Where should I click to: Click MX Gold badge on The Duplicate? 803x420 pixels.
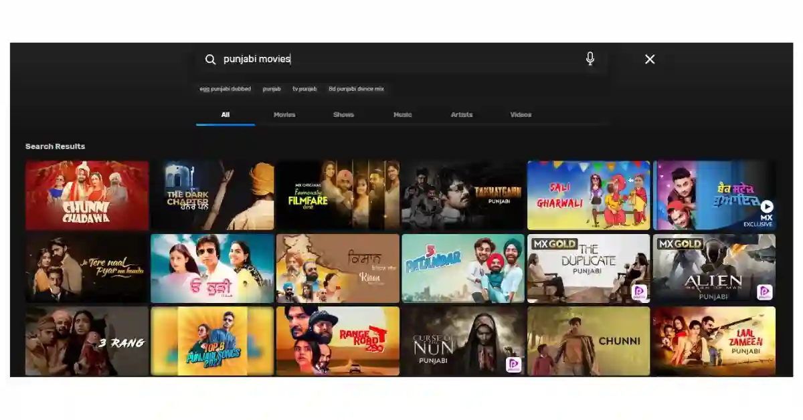point(554,243)
